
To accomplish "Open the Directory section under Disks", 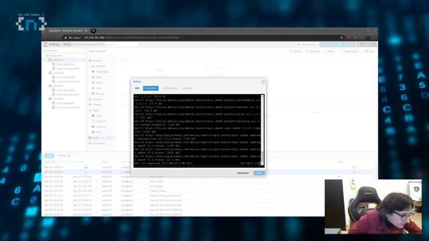I will pyautogui.click(x=99, y=127).
